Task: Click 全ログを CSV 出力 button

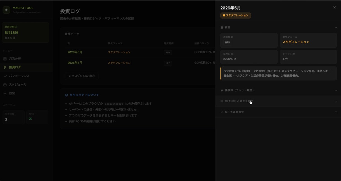Action: pyautogui.click(x=82, y=76)
